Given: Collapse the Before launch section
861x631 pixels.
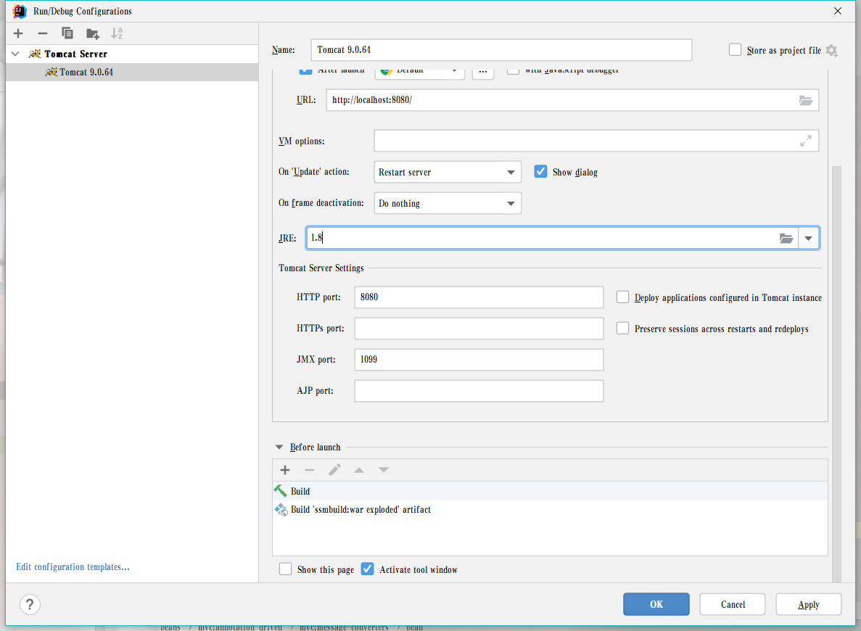Looking at the screenshot, I should (279, 448).
